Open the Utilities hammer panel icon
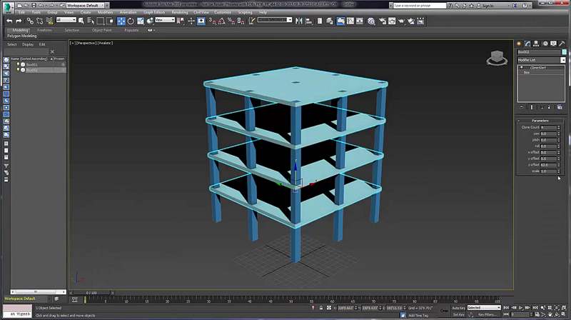Image resolution: width=571 pixels, height=320 pixels. tap(563, 44)
